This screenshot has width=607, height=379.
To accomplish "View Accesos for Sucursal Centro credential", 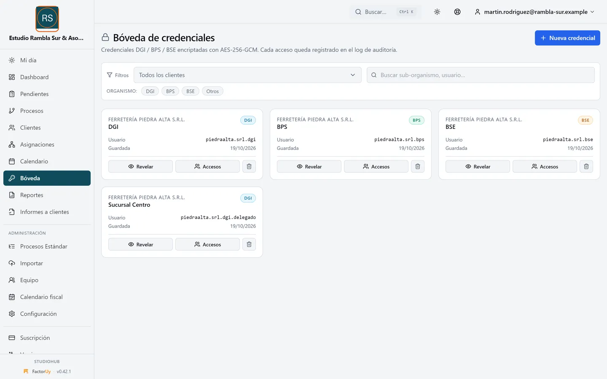I will click(207, 244).
